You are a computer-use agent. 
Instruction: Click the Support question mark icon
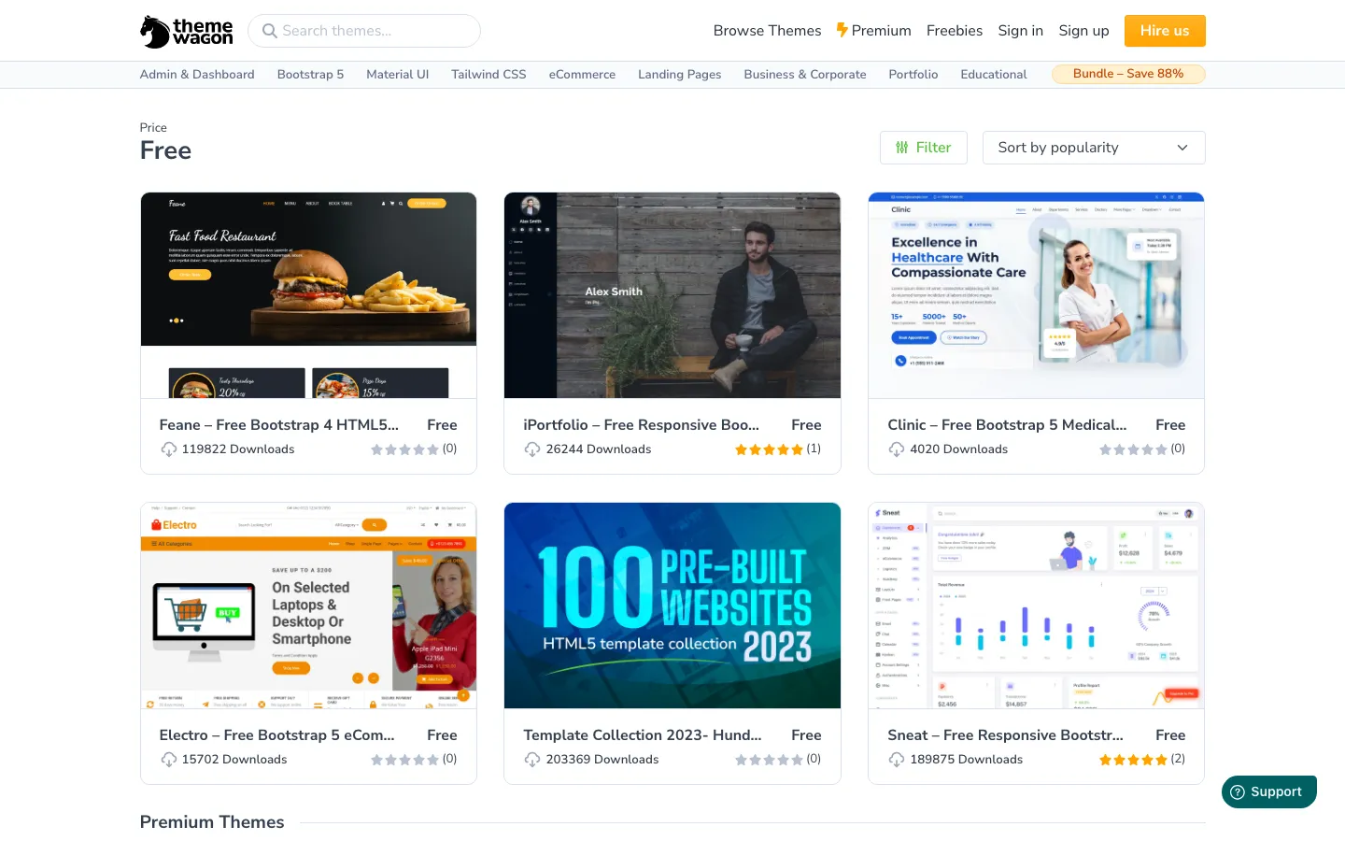pyautogui.click(x=1238, y=791)
